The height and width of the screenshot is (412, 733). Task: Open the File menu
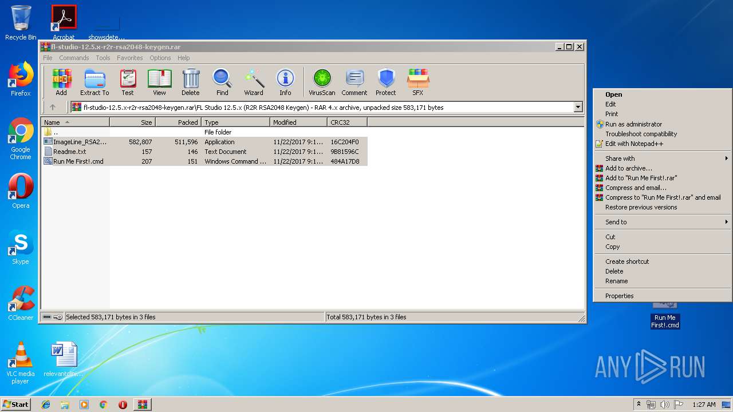(x=48, y=58)
